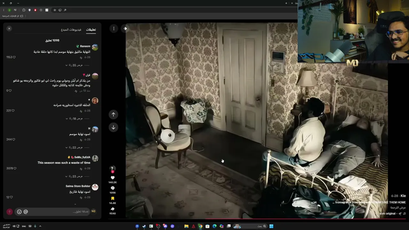
Task: Reply to H's comment
Action: pos(81,140)
